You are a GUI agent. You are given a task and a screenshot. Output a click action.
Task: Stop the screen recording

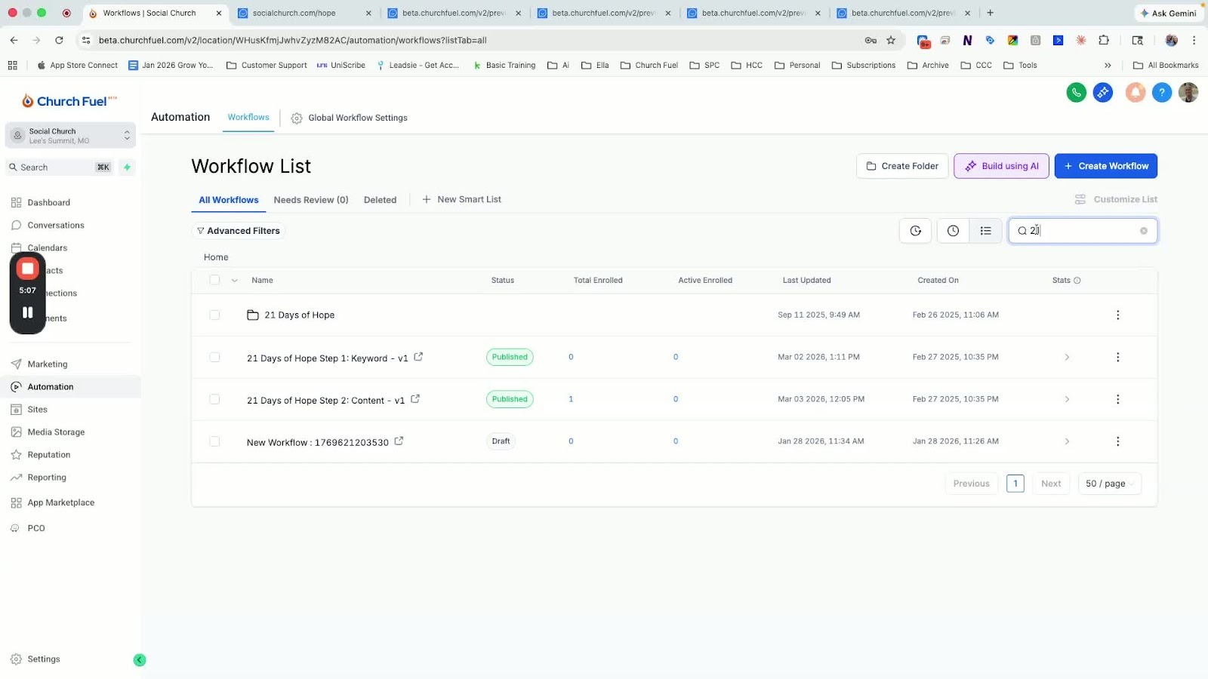pyautogui.click(x=28, y=269)
